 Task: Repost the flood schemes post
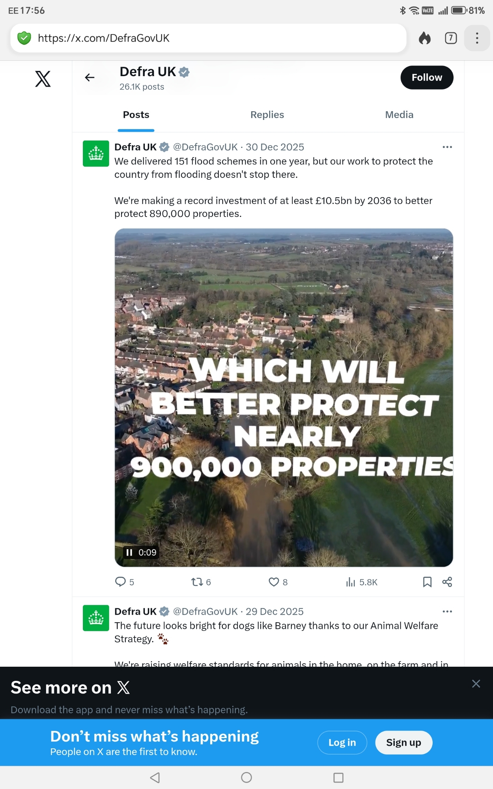(197, 582)
